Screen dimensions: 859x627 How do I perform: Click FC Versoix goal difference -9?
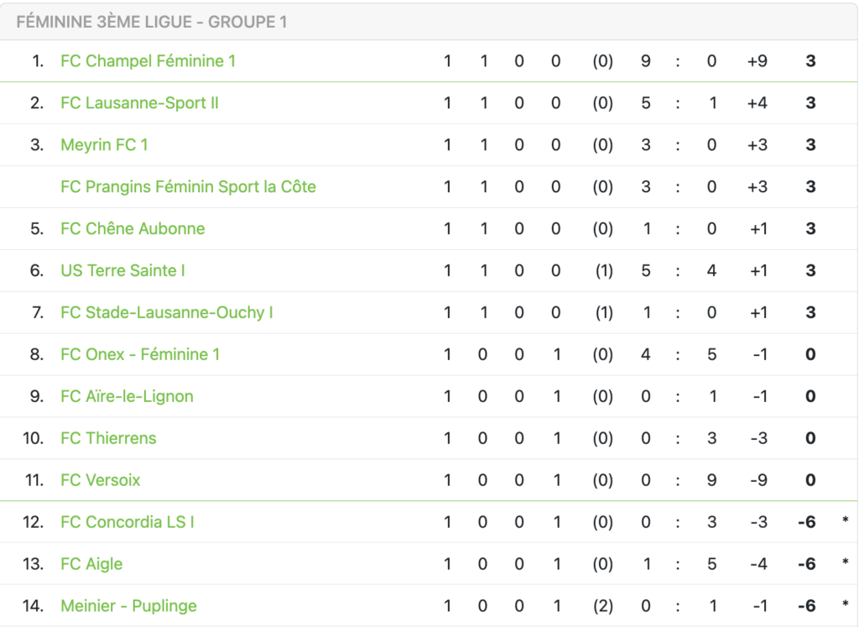tap(758, 480)
